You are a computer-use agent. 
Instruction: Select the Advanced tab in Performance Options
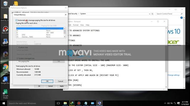(x=26, y=12)
